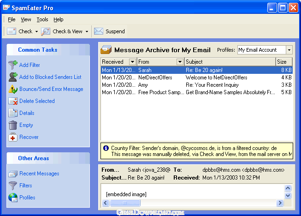This screenshot has height=216, width=301.
Task: Click the Check & View magnifier icon
Action: [x=46, y=31]
